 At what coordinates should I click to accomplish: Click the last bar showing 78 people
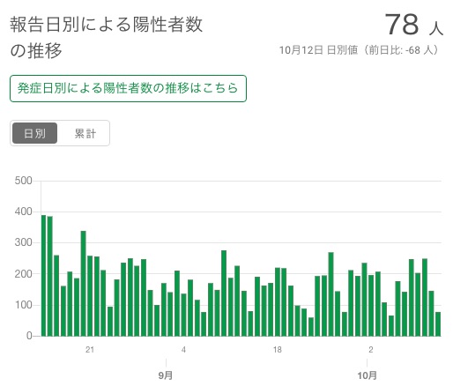coord(438,324)
